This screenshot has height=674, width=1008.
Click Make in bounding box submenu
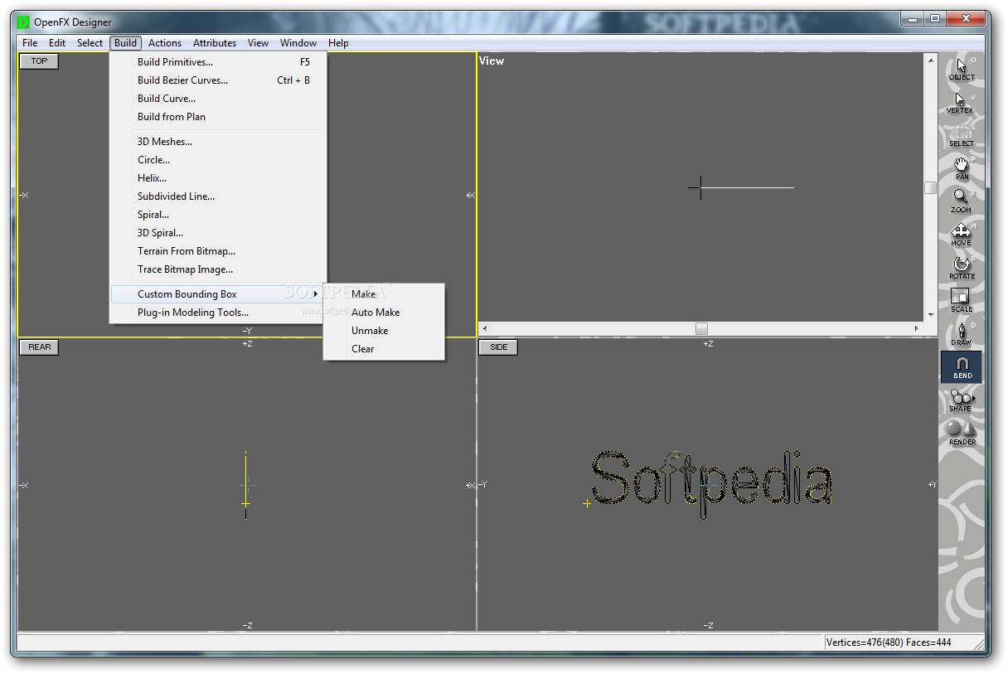(x=384, y=294)
